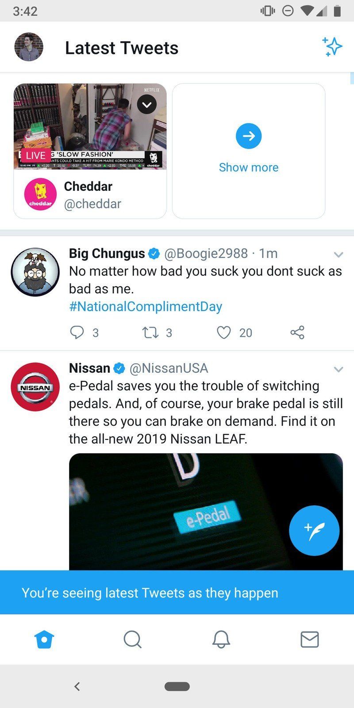
Task: Open Notifications via the bell icon
Action: (x=221, y=639)
